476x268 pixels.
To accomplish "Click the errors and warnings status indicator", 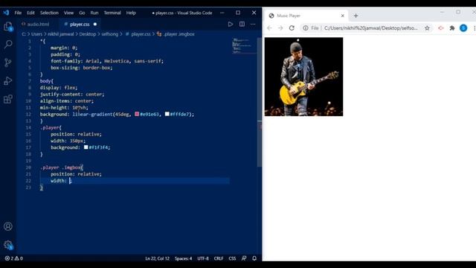I will click(14, 258).
